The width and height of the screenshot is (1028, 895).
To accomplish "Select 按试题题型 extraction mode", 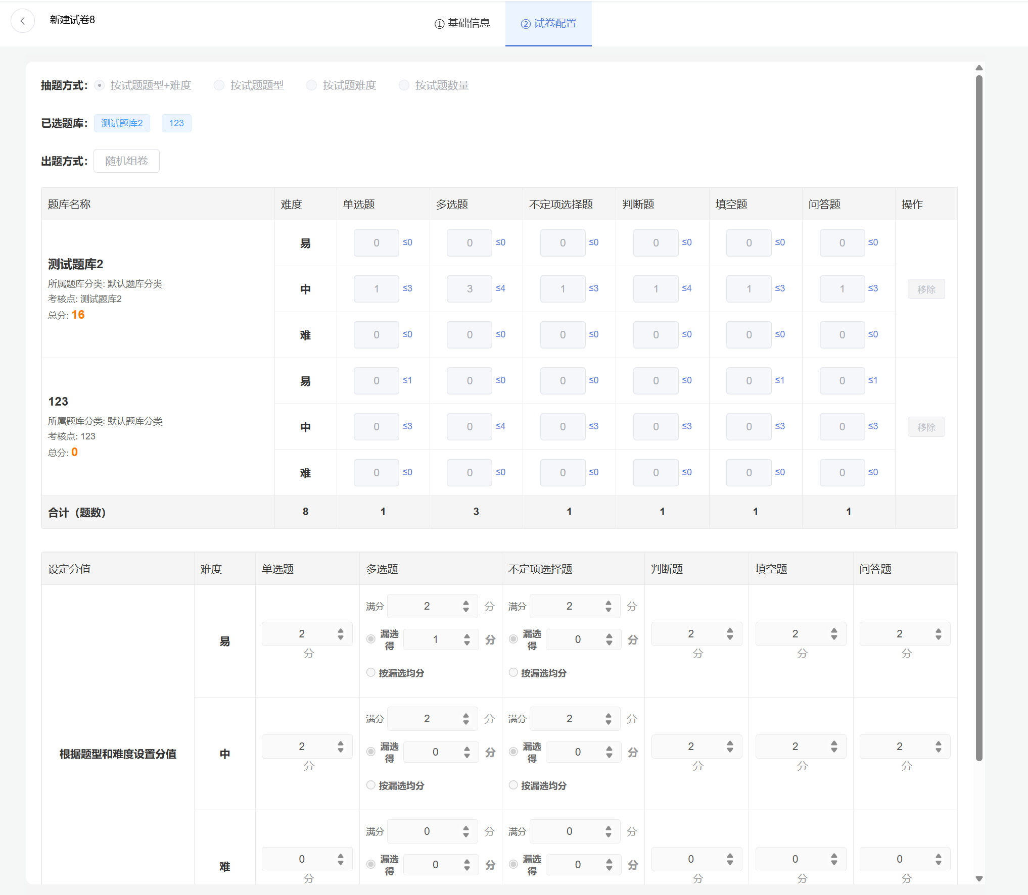I will pos(219,85).
